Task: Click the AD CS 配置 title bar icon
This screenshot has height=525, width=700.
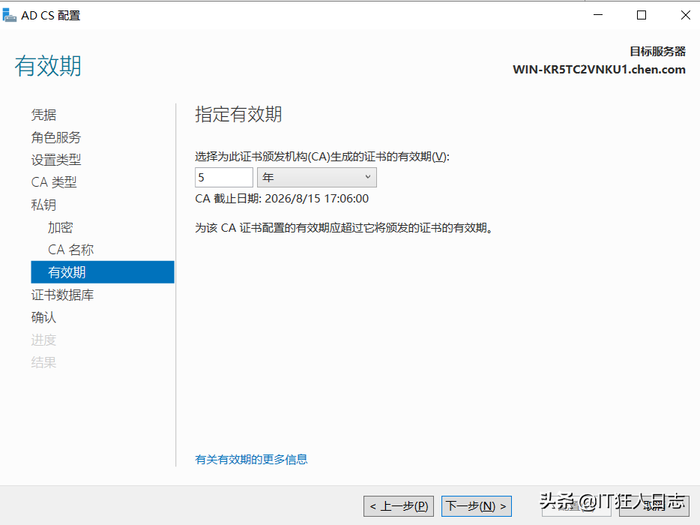Action: pos(10,15)
